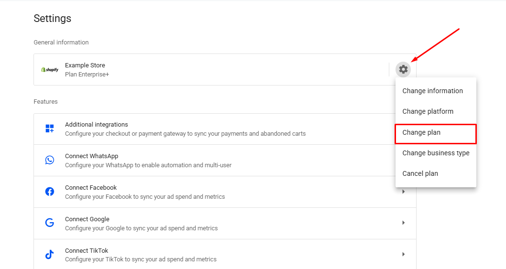Open the Connect WhatsApp title
The image size is (506, 269).
coord(91,156)
